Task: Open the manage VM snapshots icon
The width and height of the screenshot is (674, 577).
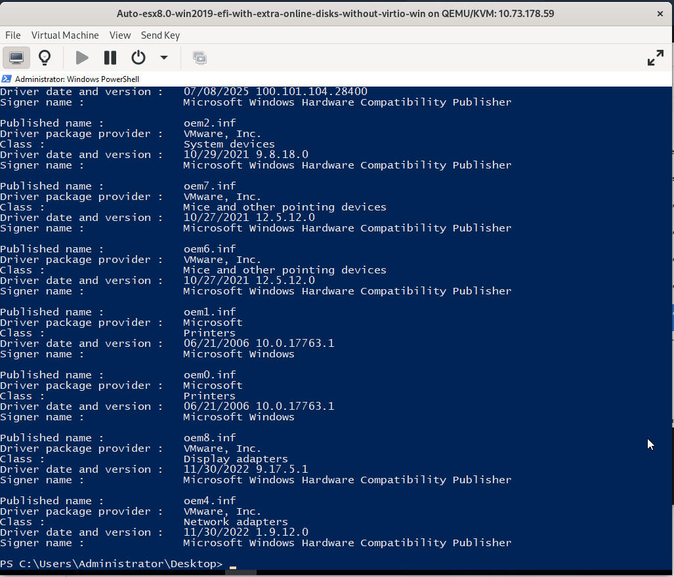Action: [x=200, y=58]
